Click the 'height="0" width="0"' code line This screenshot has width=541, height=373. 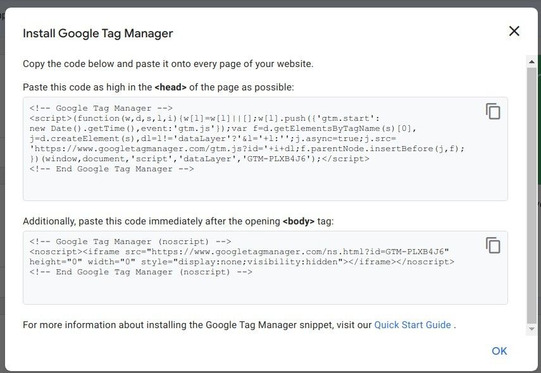pyautogui.click(x=242, y=262)
